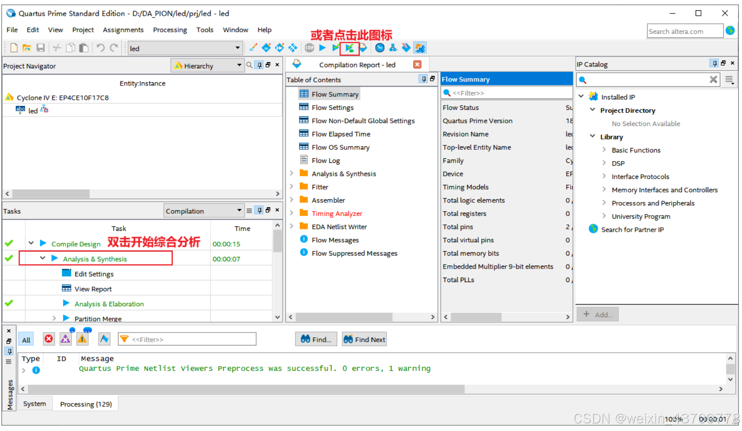Toggle the flagged messages filter

[104, 339]
